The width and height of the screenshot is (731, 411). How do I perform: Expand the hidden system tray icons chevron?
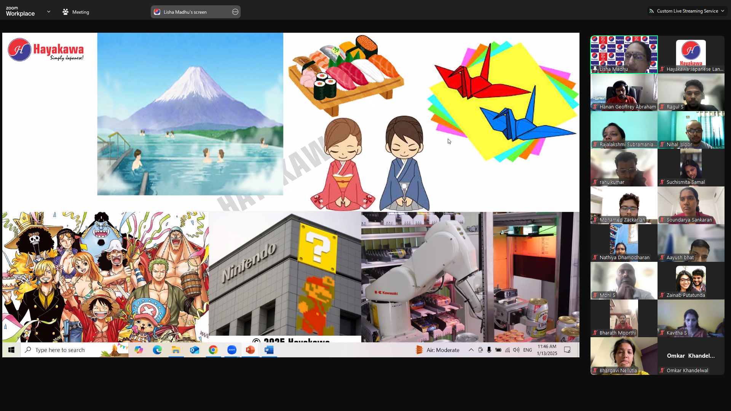pos(471,350)
